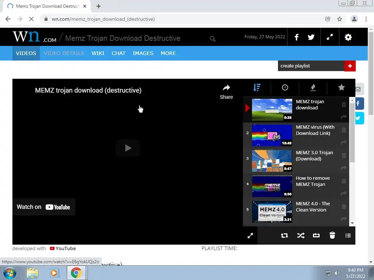Image resolution: width=374 pixels, height=280 pixels.
Task: Switch to the CHAT tab
Action: (x=119, y=53)
